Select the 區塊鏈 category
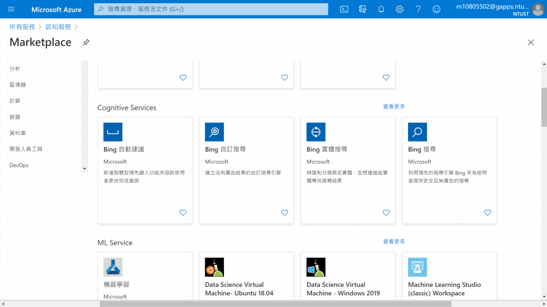The width and height of the screenshot is (547, 307). coord(18,85)
